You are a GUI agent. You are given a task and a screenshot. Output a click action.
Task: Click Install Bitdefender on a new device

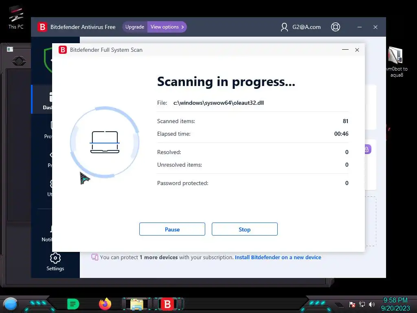278,258
